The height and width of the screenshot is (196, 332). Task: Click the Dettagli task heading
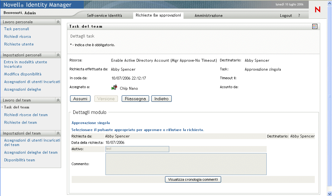pyautogui.click(x=83, y=36)
